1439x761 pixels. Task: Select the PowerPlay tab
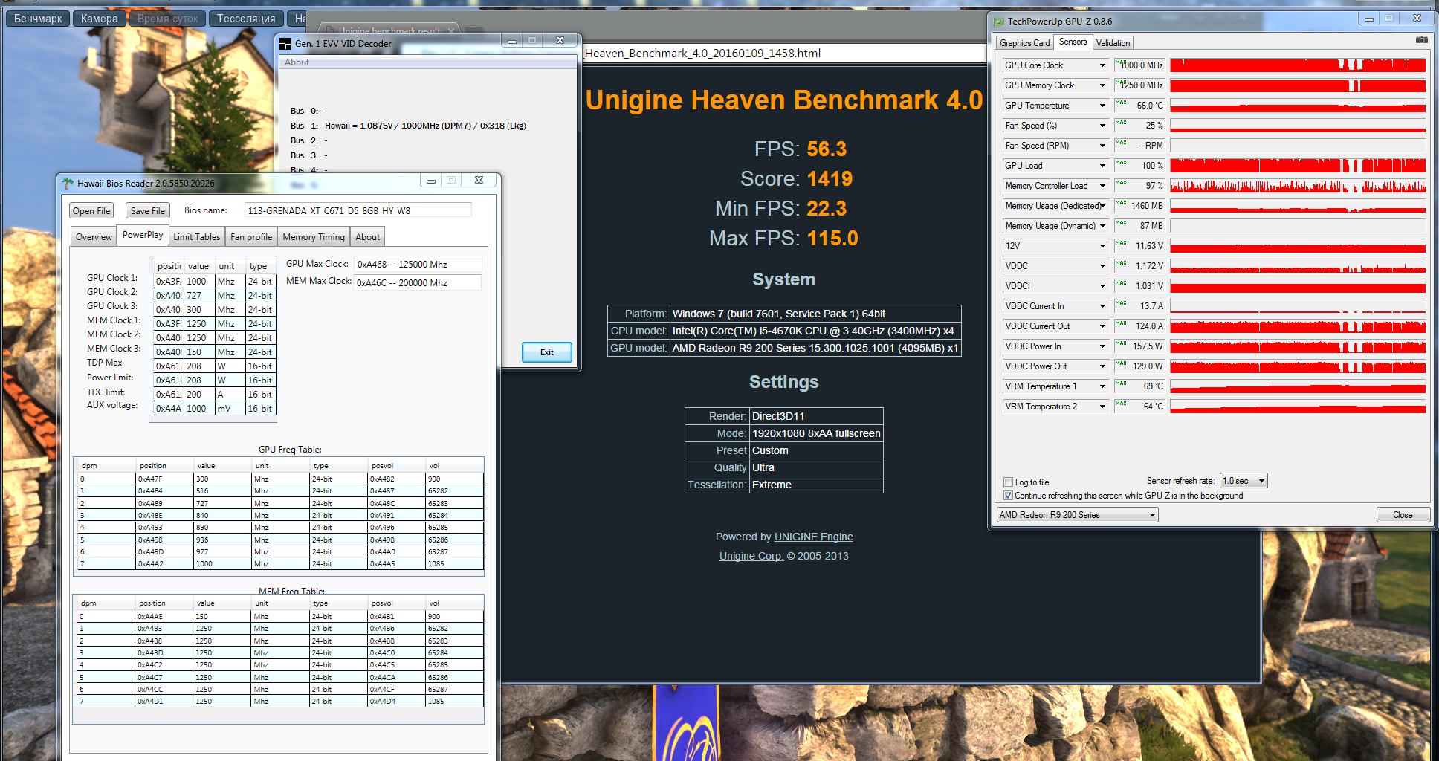pos(143,235)
